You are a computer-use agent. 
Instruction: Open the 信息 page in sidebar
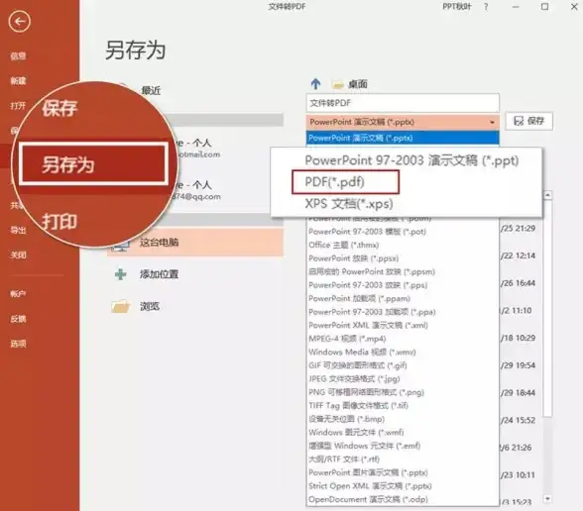pos(18,56)
